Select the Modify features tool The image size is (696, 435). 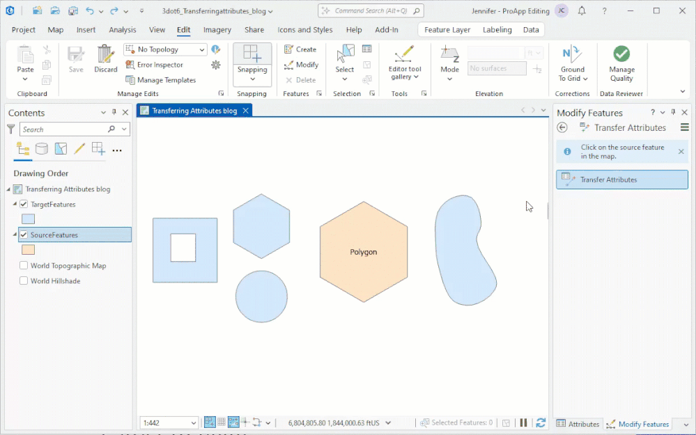point(302,64)
